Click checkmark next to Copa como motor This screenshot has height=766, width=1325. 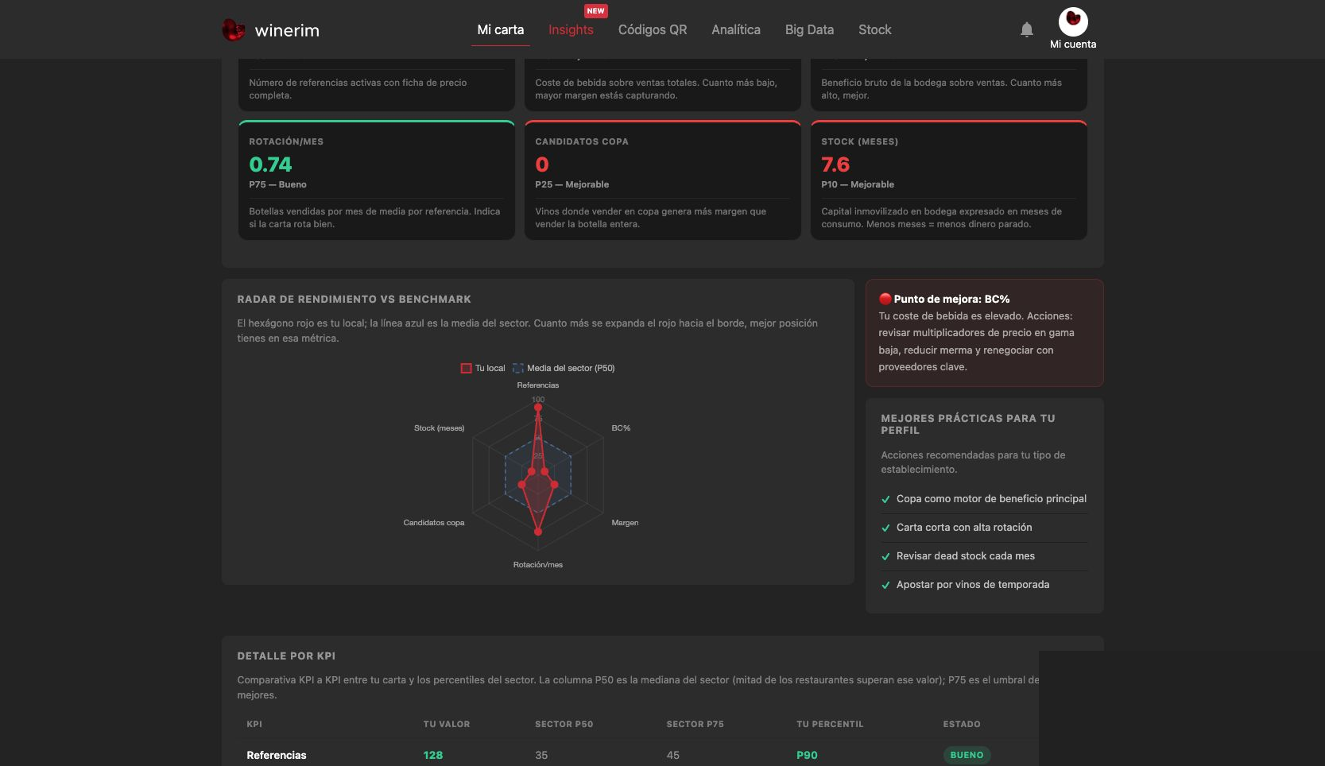pos(885,500)
